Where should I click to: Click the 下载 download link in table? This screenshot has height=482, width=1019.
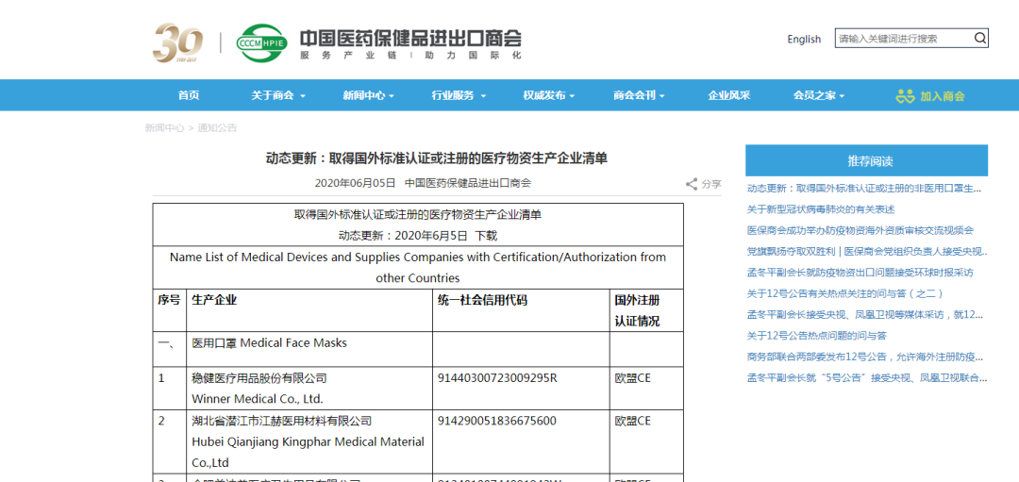click(x=486, y=236)
